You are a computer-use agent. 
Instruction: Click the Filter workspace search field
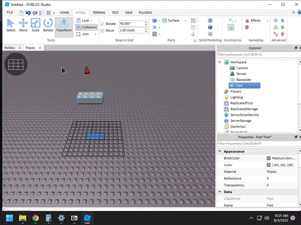[x=258, y=54]
